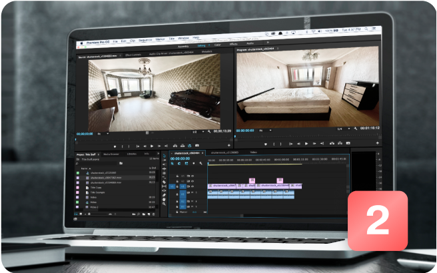Viewport: 437px width, 273px height.
Task: Open the File menu
Action: click(x=115, y=41)
